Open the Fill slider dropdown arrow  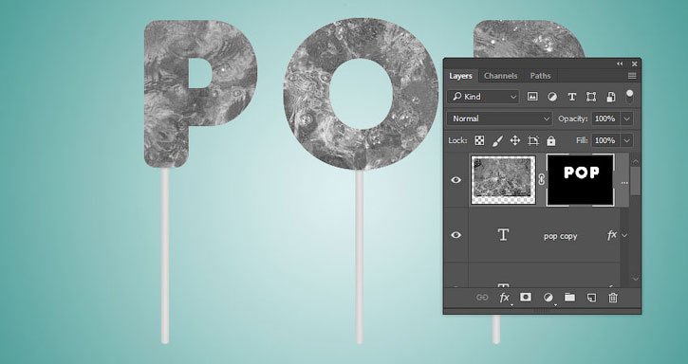pos(627,140)
